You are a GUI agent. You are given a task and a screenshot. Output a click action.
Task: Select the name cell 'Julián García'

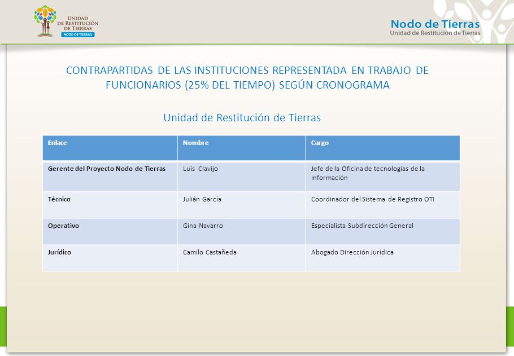click(241, 205)
